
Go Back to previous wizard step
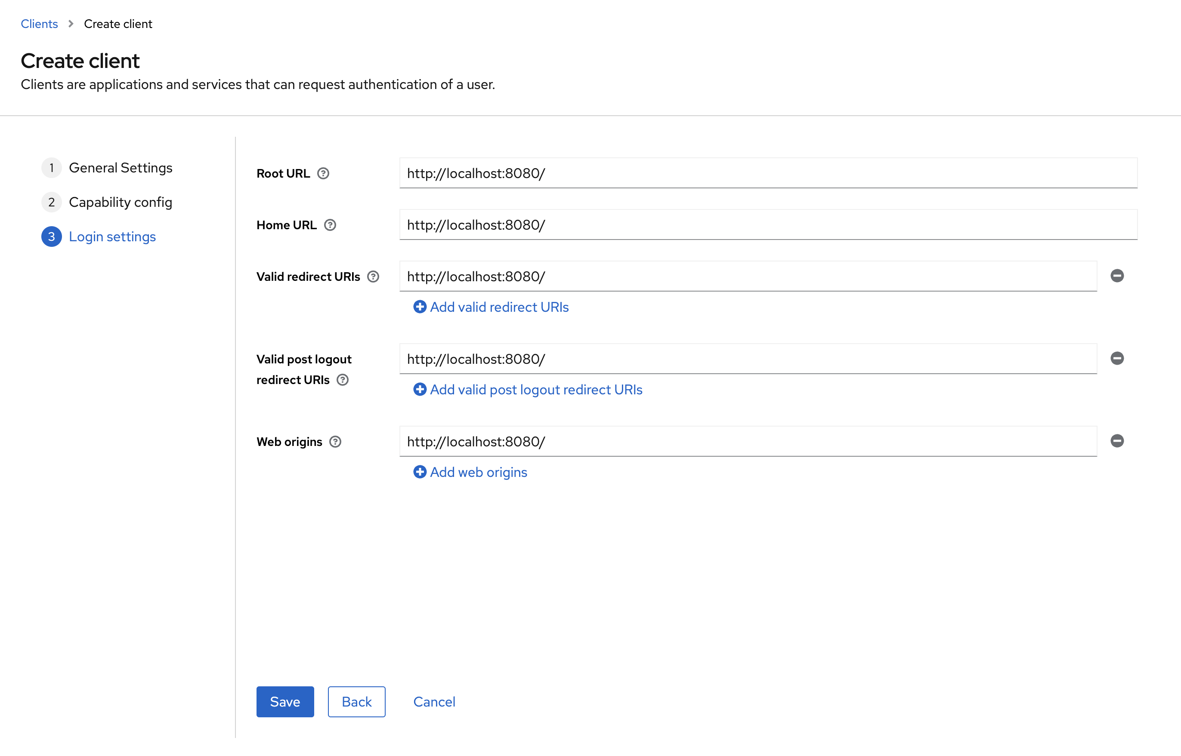click(x=357, y=701)
